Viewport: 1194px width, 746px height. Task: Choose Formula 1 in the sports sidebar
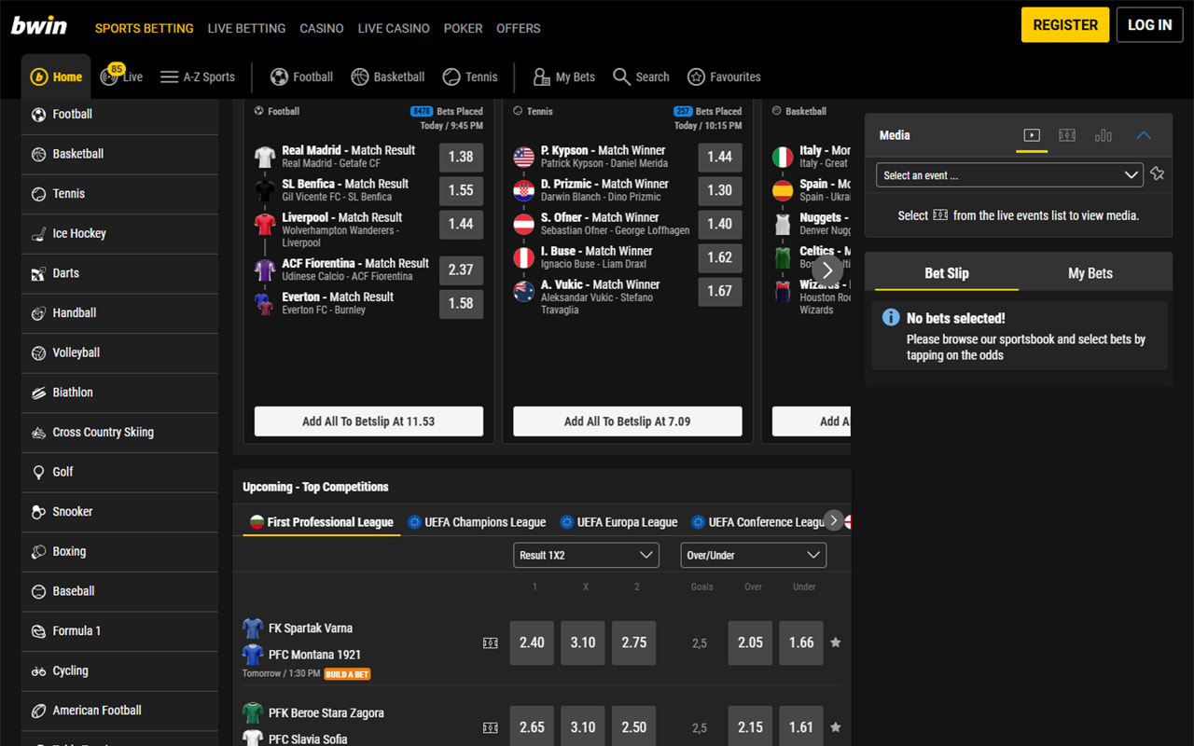119,631
